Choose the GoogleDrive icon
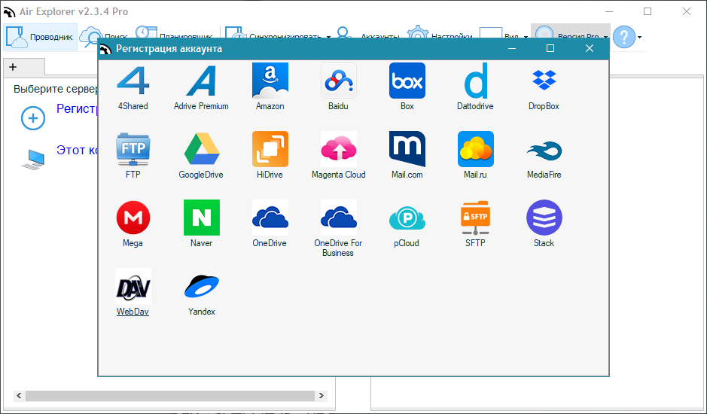 coord(202,149)
